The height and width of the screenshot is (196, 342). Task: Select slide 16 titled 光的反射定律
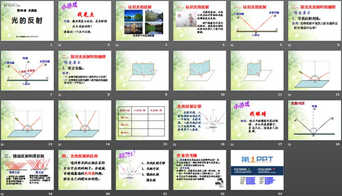pos(199,120)
